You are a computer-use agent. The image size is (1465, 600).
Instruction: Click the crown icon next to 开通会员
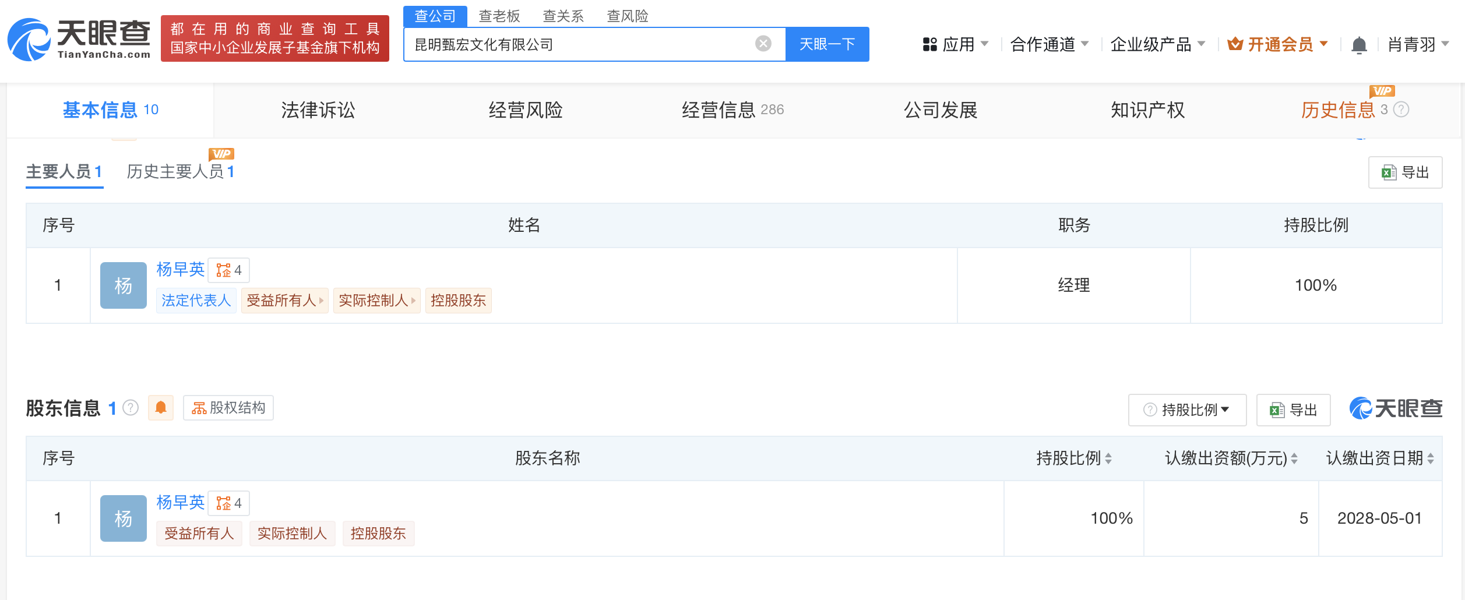[x=1235, y=44]
